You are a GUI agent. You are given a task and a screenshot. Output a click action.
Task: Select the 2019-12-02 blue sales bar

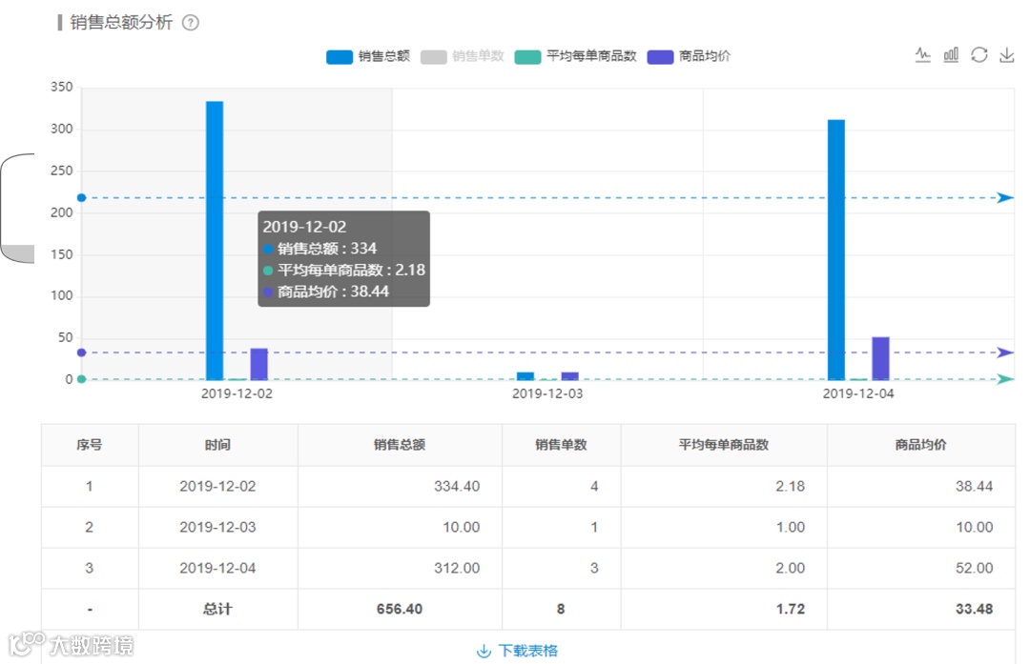[215, 240]
